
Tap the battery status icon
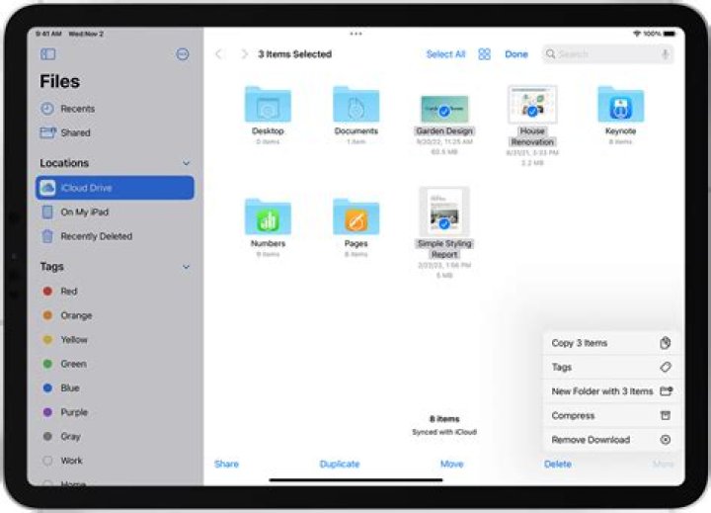pos(670,34)
